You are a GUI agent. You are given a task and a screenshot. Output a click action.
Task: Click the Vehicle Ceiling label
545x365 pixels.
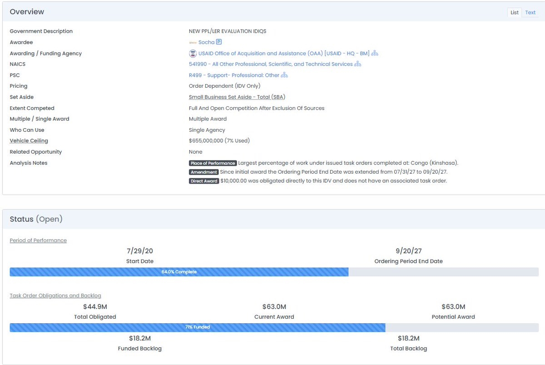pos(29,141)
